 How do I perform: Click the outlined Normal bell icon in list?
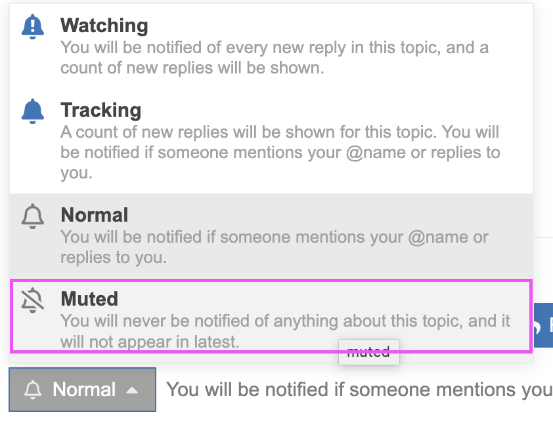pyautogui.click(x=32, y=216)
